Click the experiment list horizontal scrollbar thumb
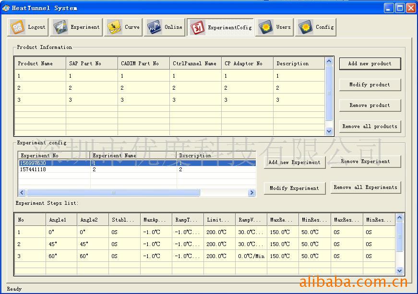 pos(113,192)
